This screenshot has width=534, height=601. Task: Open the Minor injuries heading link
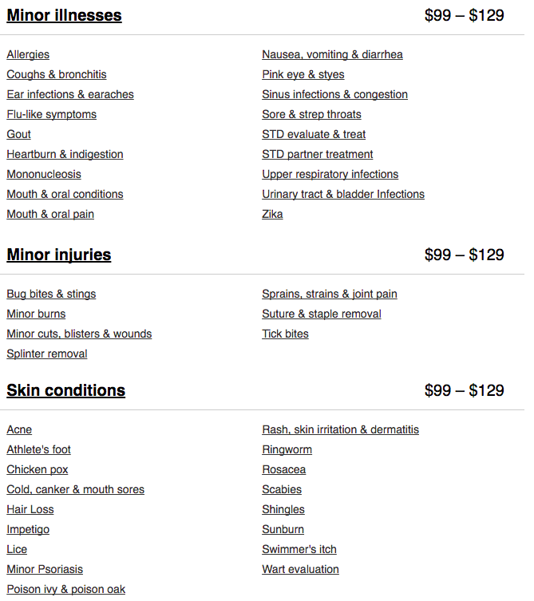(x=58, y=255)
